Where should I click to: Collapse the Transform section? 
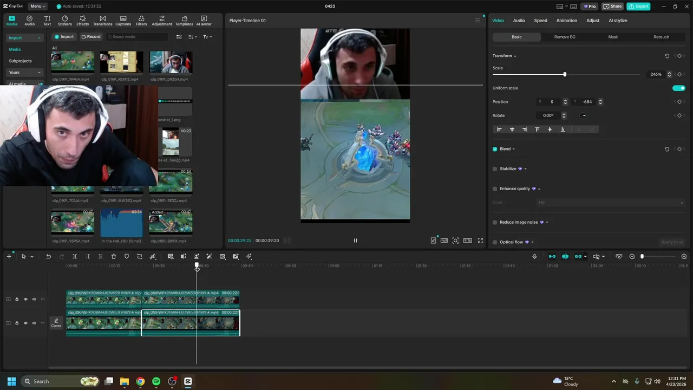click(x=515, y=56)
